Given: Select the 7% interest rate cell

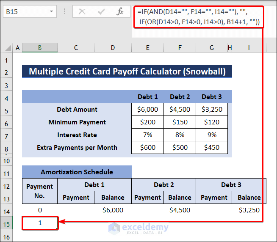Looking at the screenshot, I should 147,135.
